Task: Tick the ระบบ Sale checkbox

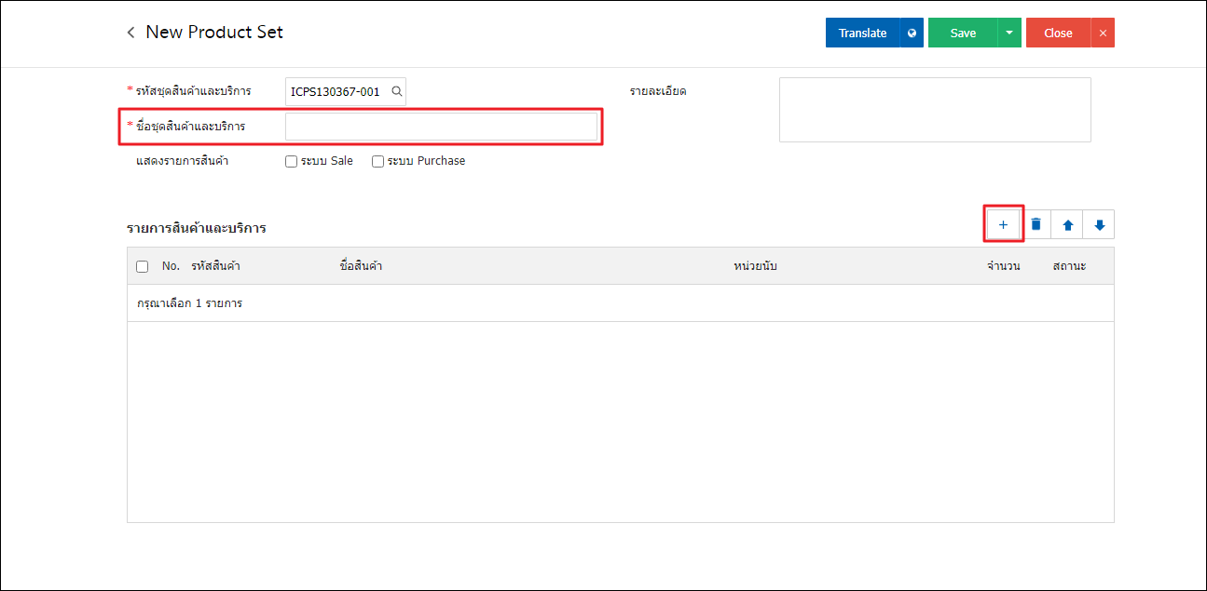Action: pos(293,161)
